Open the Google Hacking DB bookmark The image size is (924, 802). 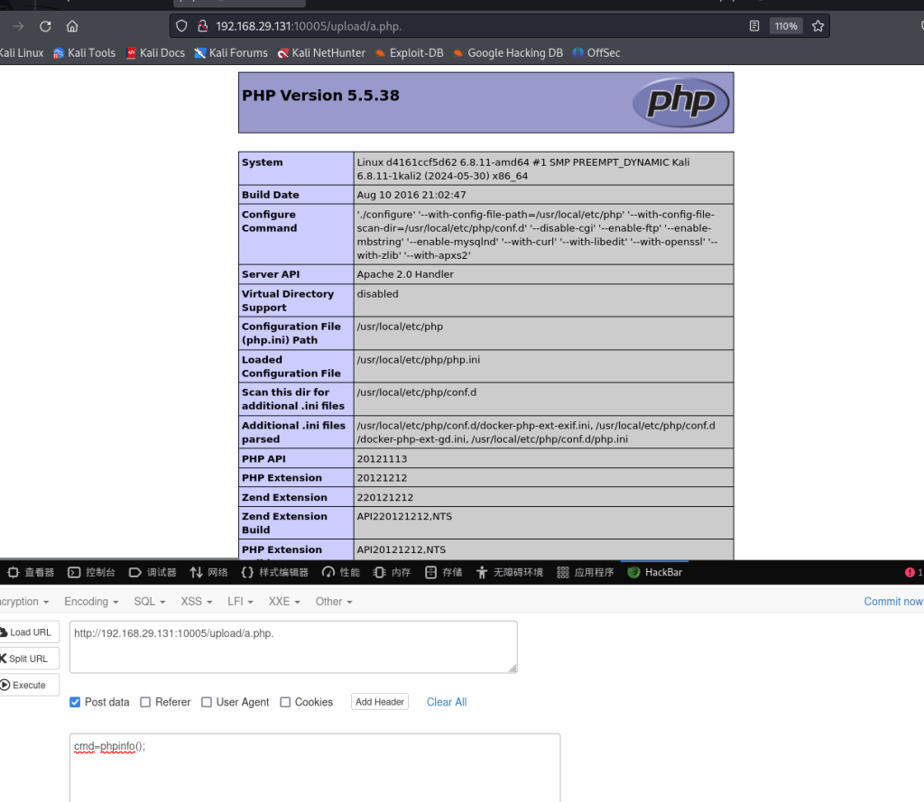(508, 53)
